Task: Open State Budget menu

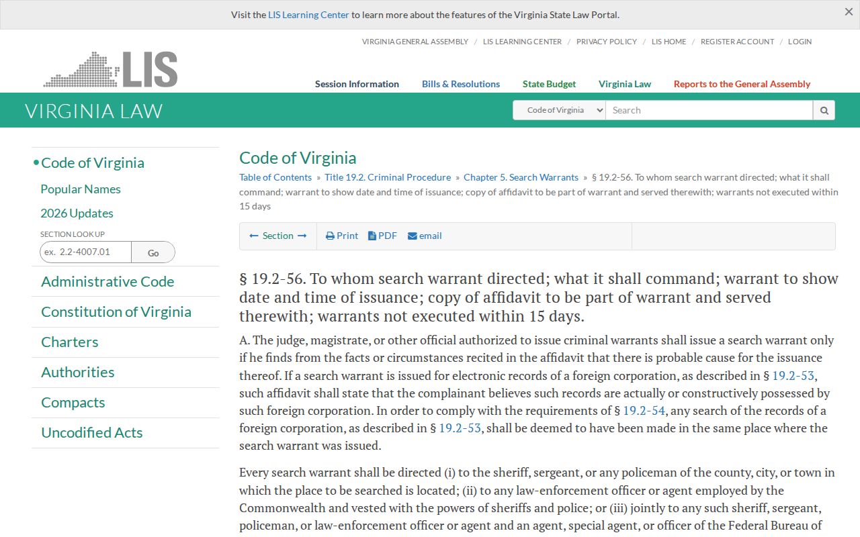Action: click(x=549, y=84)
